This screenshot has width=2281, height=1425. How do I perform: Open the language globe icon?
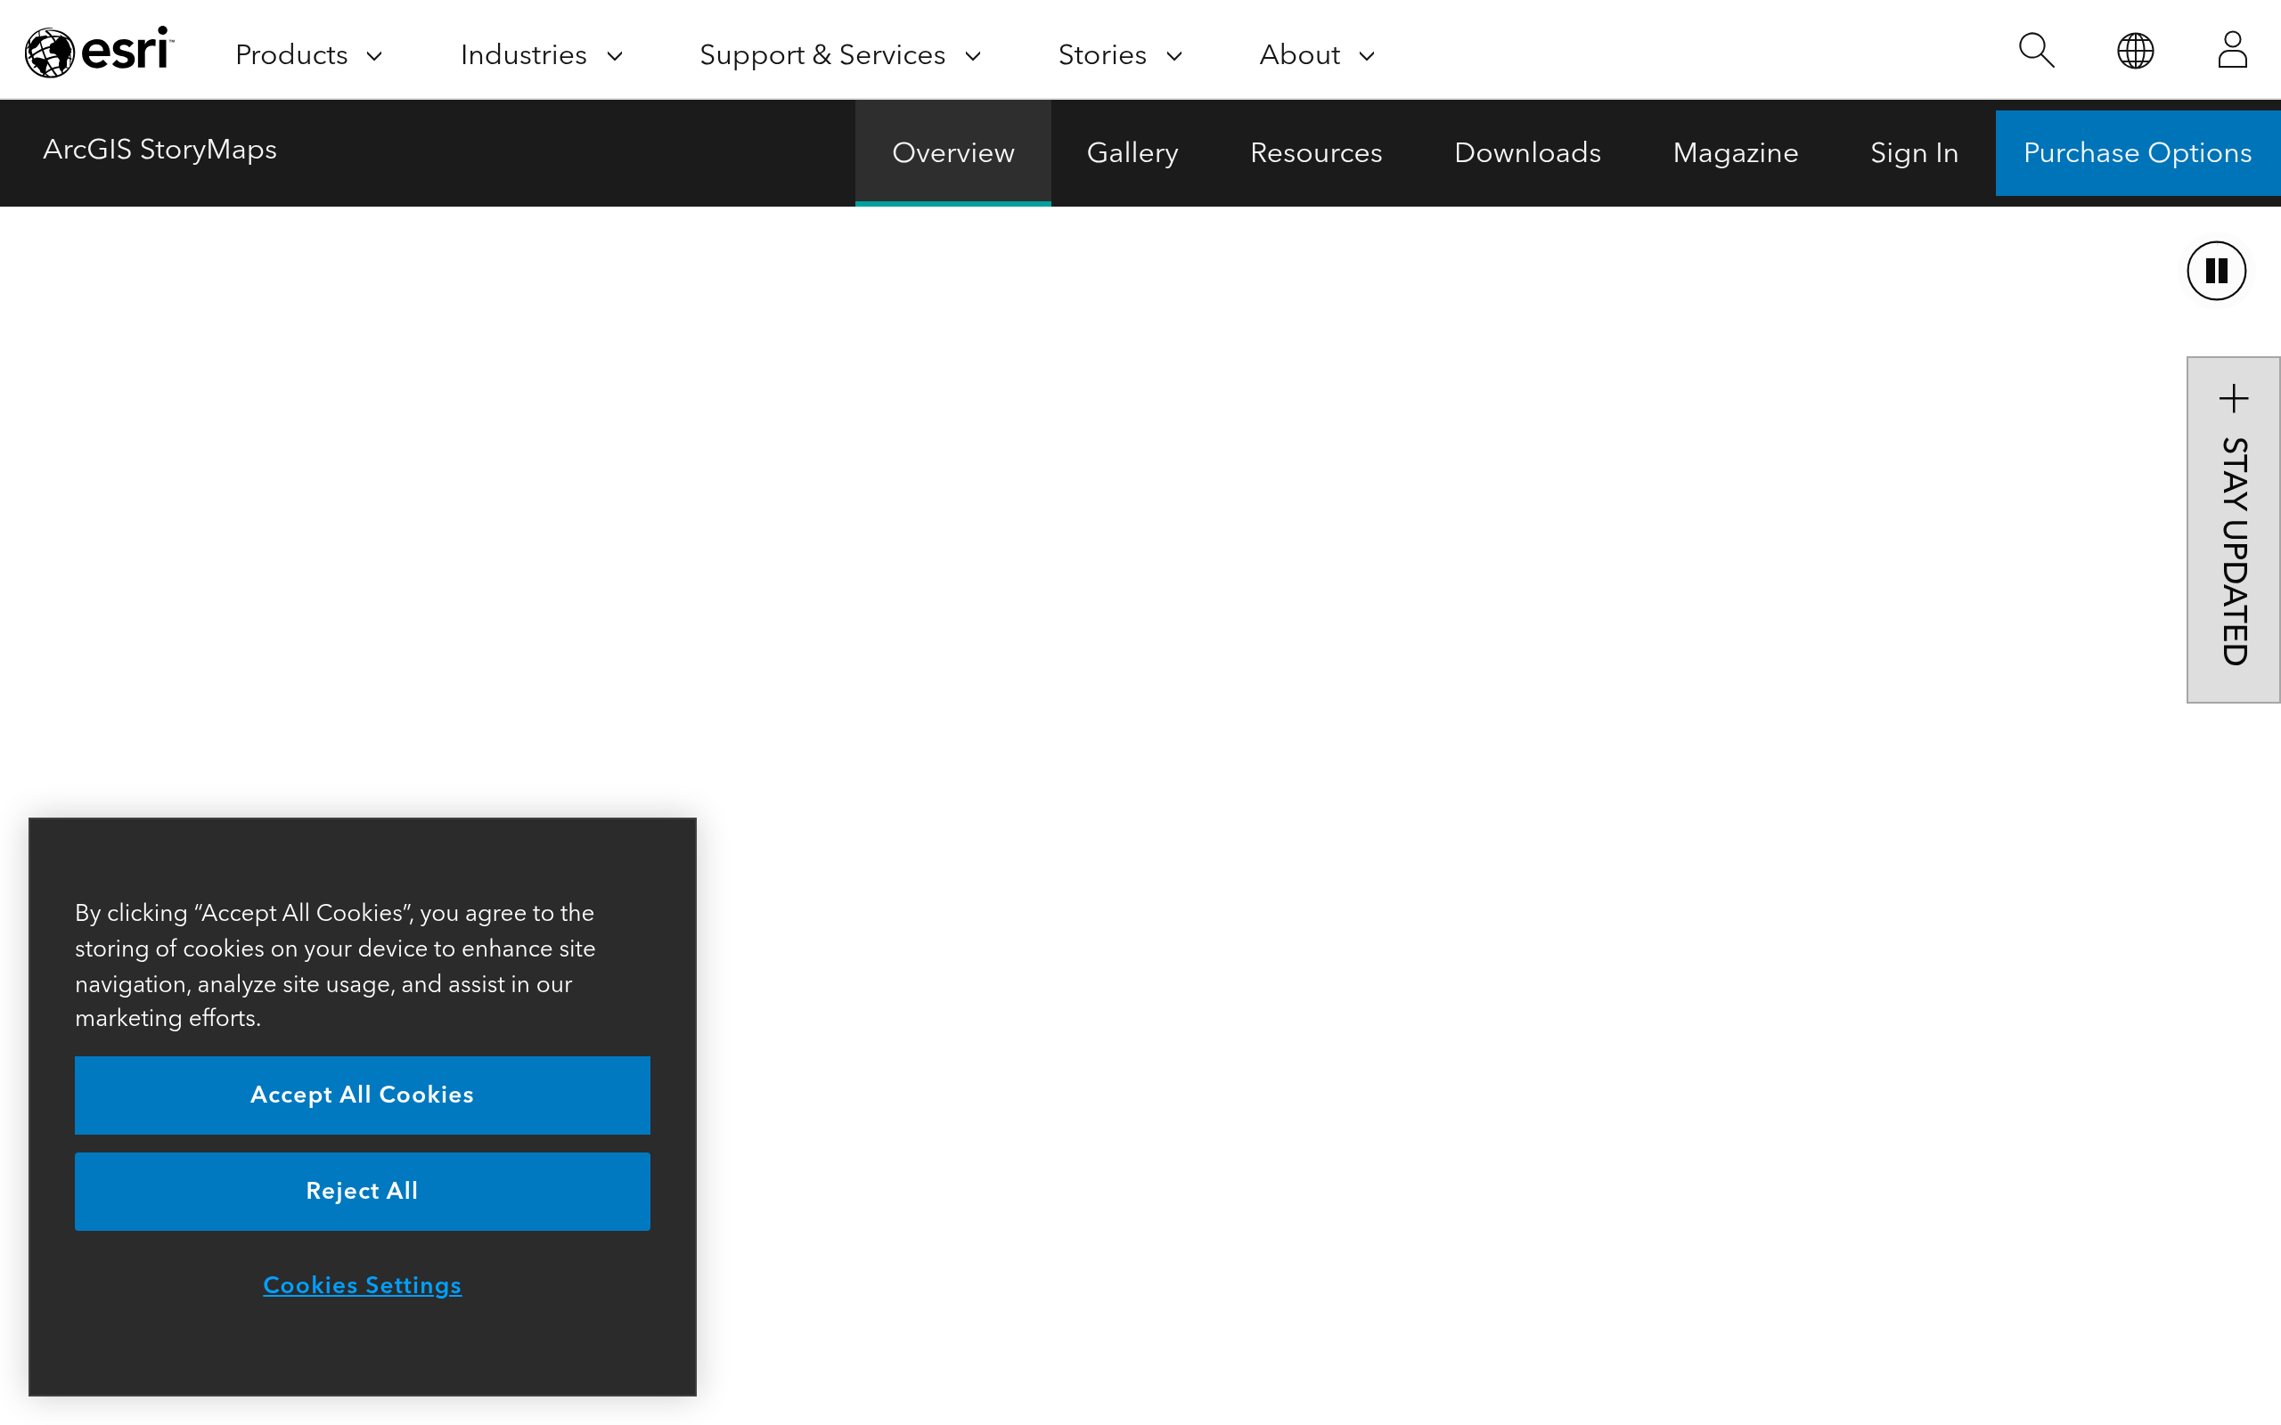click(x=2135, y=51)
